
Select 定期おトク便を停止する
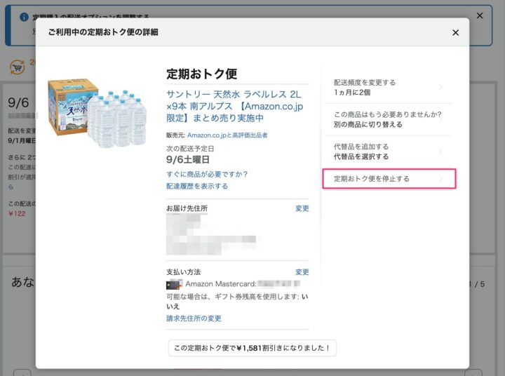coord(389,178)
